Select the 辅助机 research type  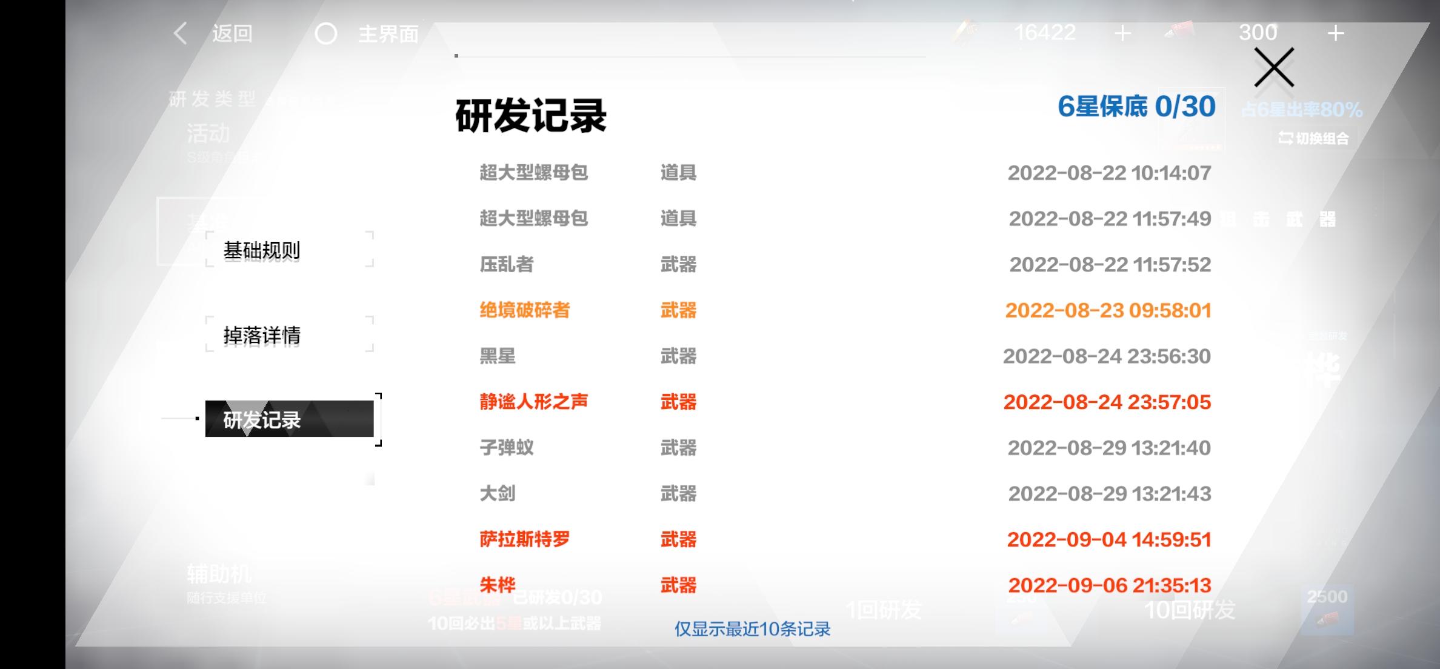point(219,574)
